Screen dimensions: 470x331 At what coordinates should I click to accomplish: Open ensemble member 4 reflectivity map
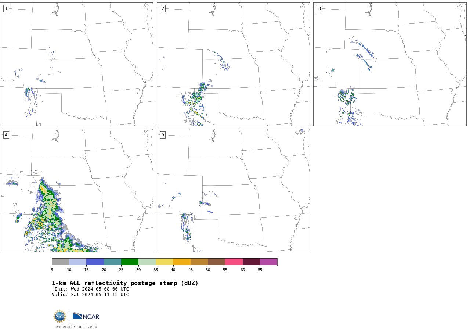tap(77, 190)
